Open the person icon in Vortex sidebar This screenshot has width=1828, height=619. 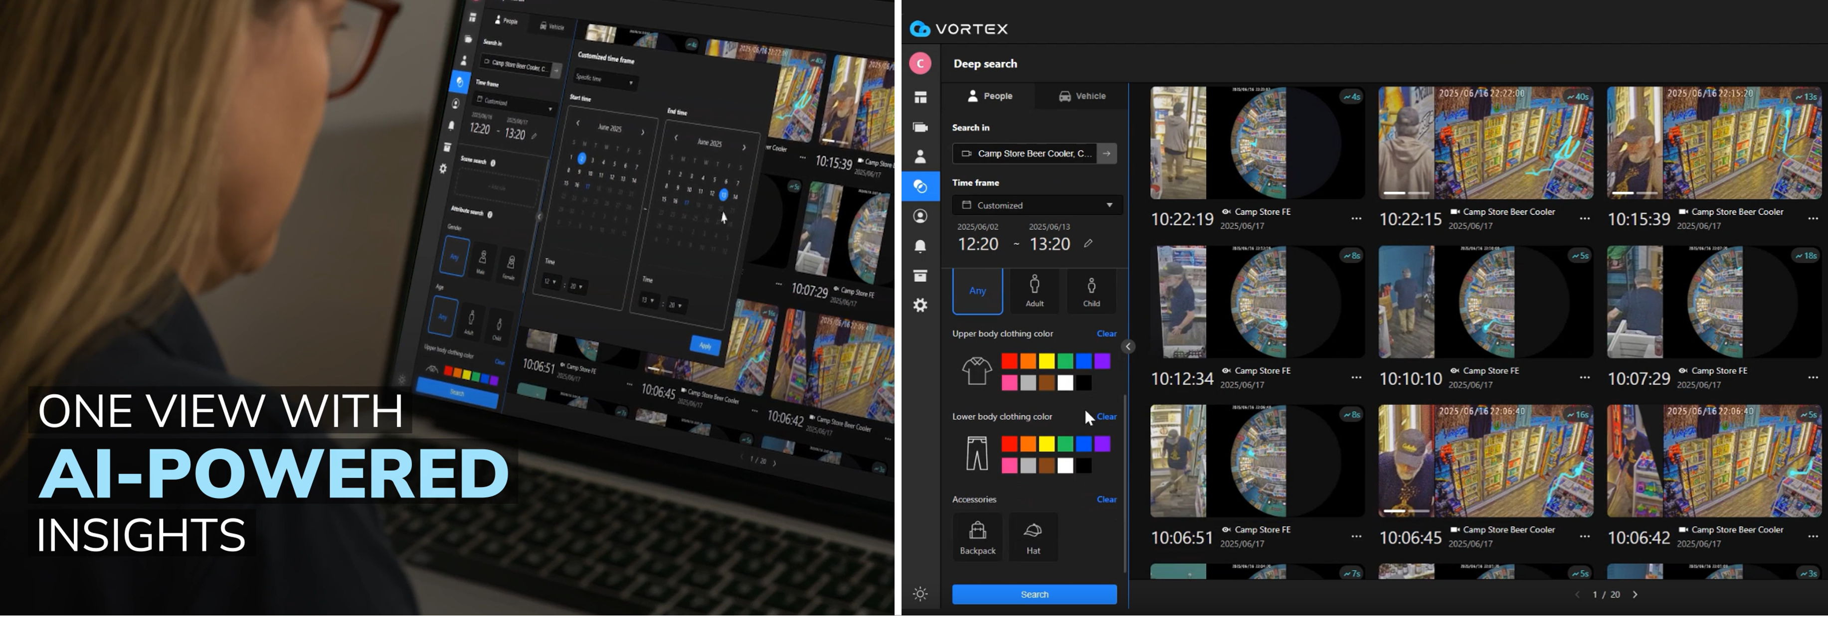(920, 156)
